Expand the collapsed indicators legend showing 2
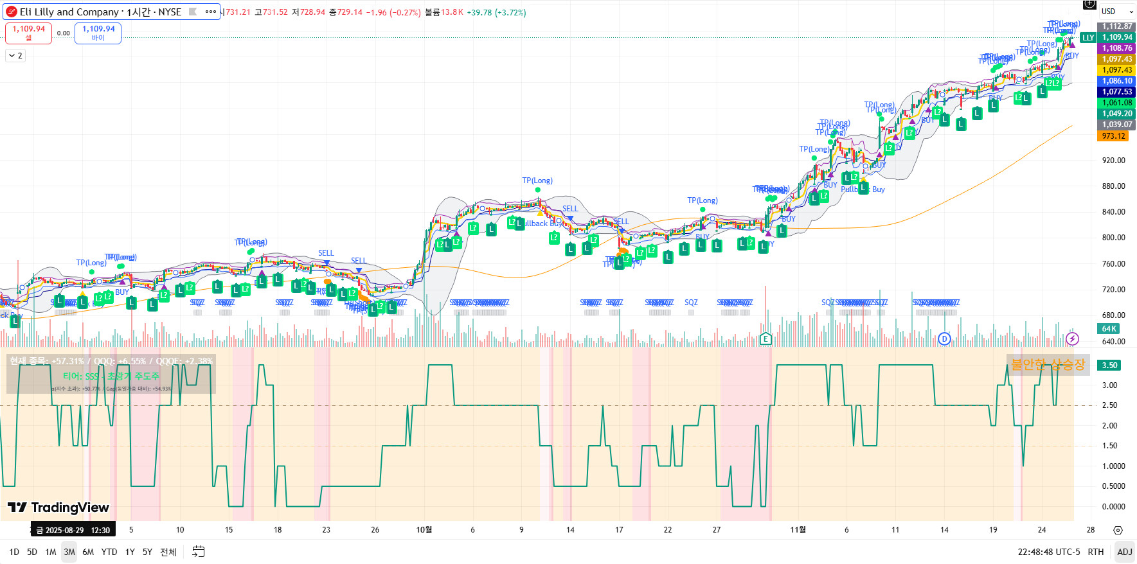The width and height of the screenshot is (1137, 564). 15,56
